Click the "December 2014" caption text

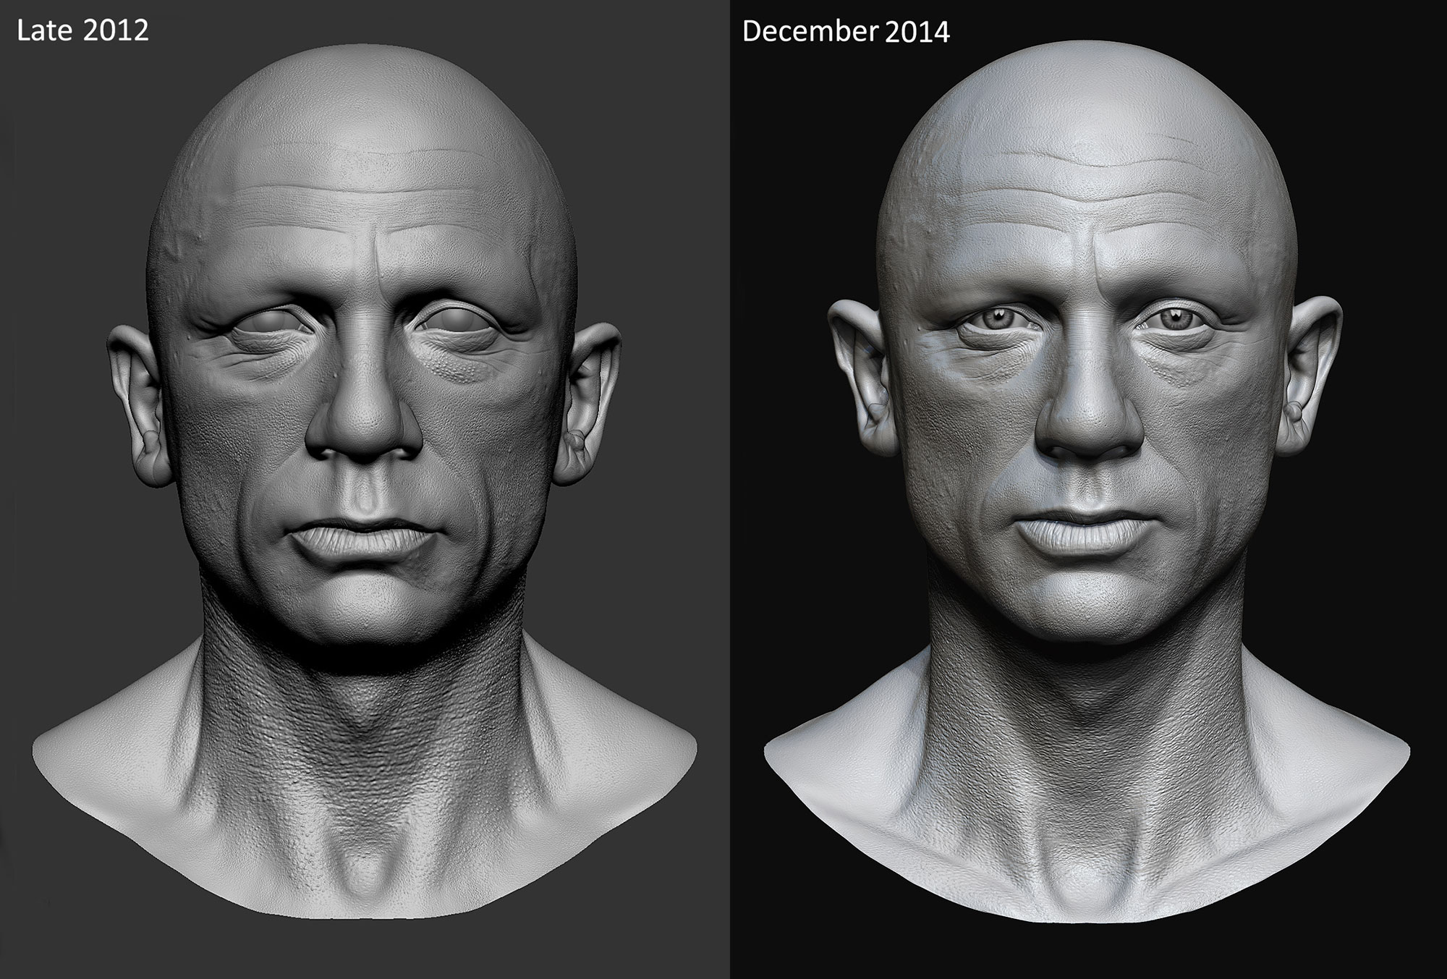pyautogui.click(x=845, y=31)
